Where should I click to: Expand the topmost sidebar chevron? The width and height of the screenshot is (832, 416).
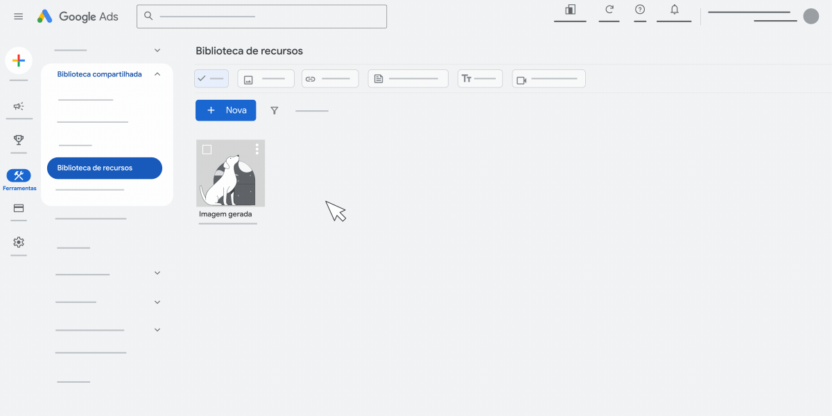157,50
